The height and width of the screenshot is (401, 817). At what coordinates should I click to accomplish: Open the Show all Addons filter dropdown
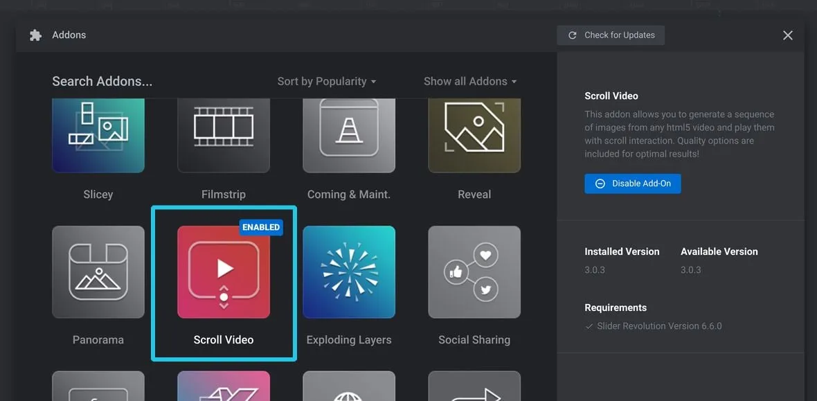point(470,81)
